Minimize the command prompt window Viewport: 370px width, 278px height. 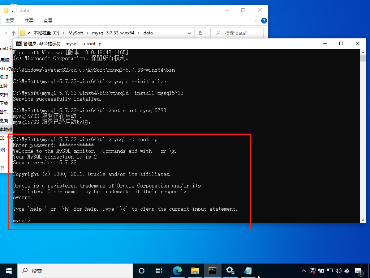(x=325, y=43)
